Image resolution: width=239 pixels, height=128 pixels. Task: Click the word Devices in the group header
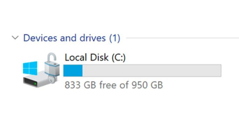pyautogui.click(x=40, y=38)
